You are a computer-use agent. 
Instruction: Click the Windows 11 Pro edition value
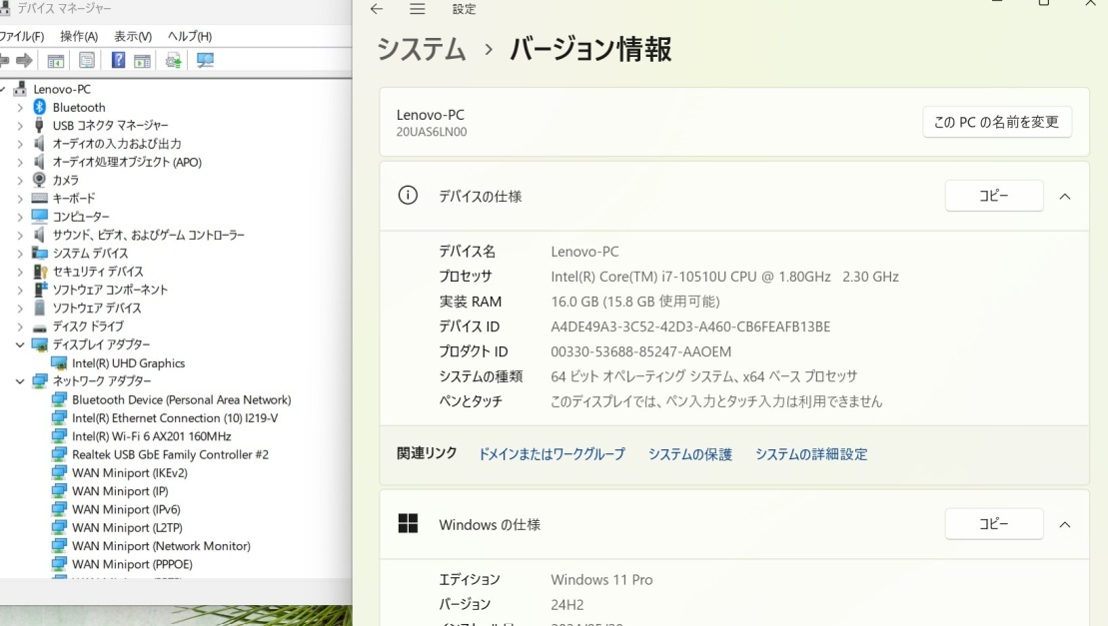coord(602,579)
